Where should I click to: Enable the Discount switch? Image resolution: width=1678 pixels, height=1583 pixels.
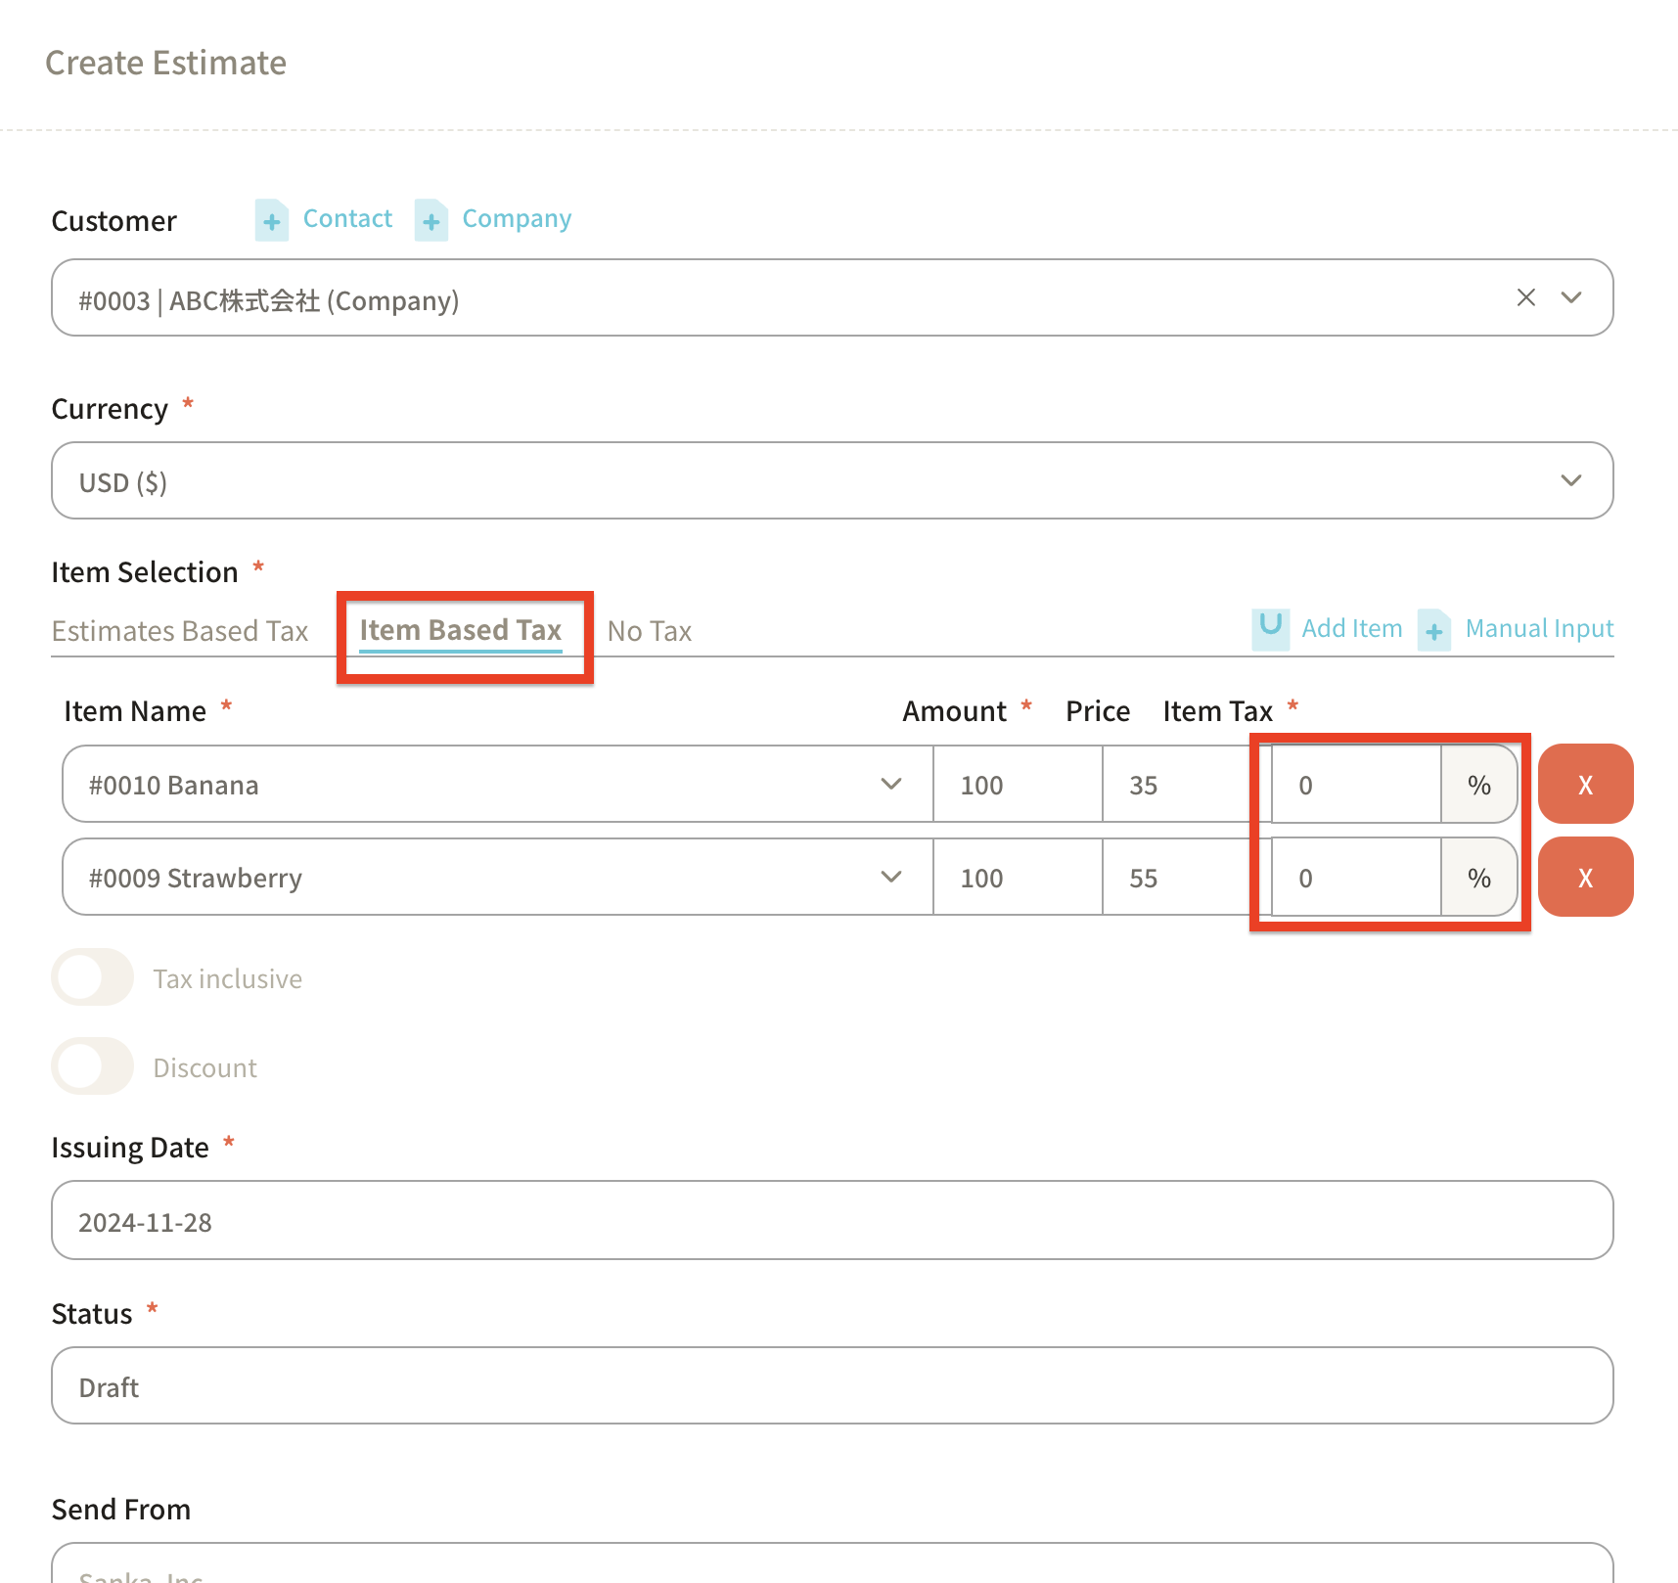coord(93,1066)
